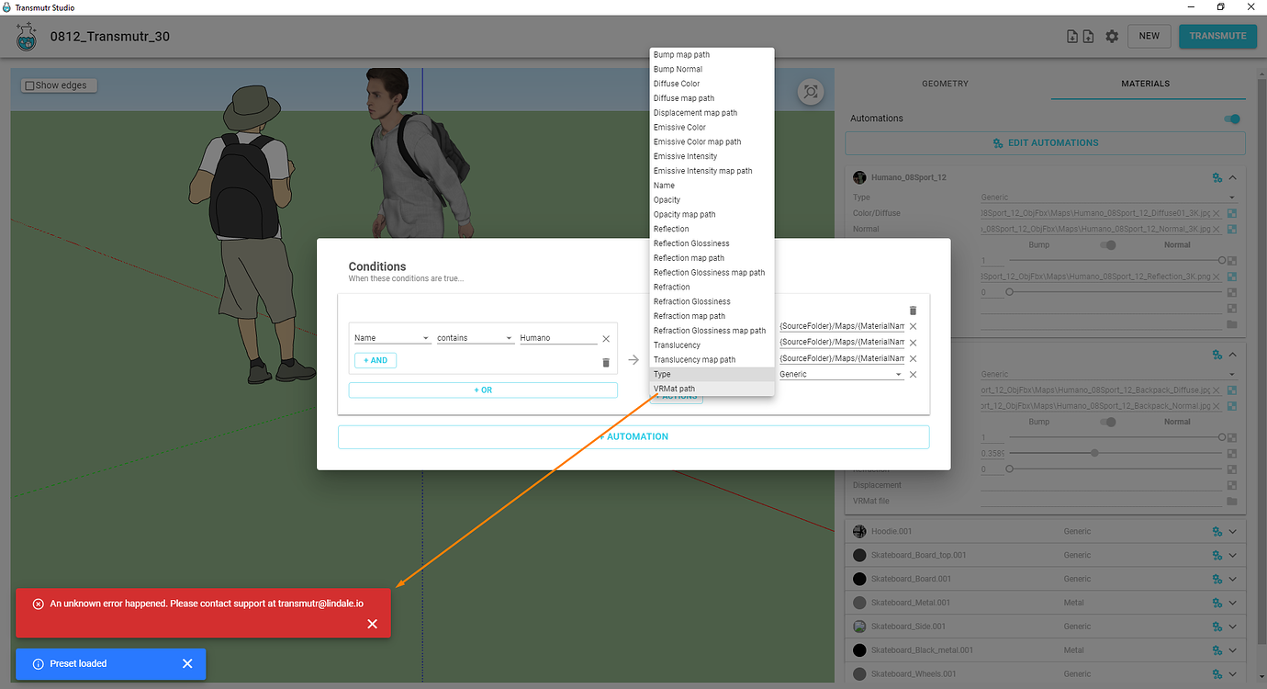Click the add Automation bar
Viewport: 1267px width, 689px height.
633,436
